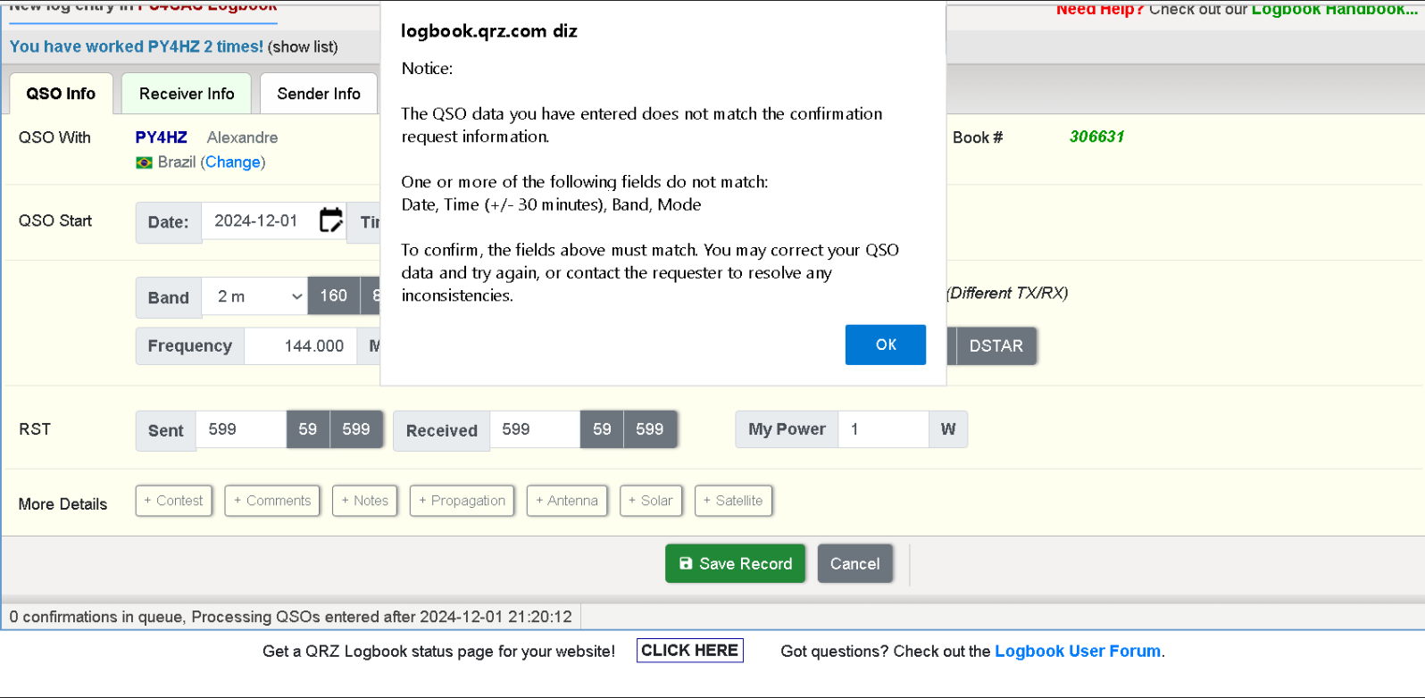This screenshot has width=1425, height=698.
Task: Set Received RST to 599
Action: point(650,429)
